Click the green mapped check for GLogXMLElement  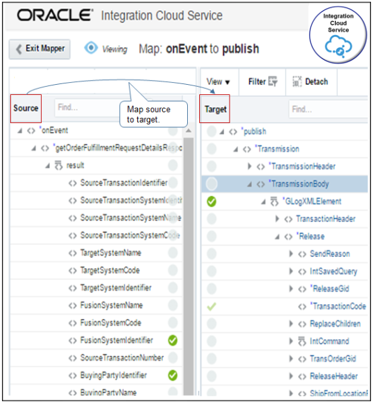pos(211,202)
